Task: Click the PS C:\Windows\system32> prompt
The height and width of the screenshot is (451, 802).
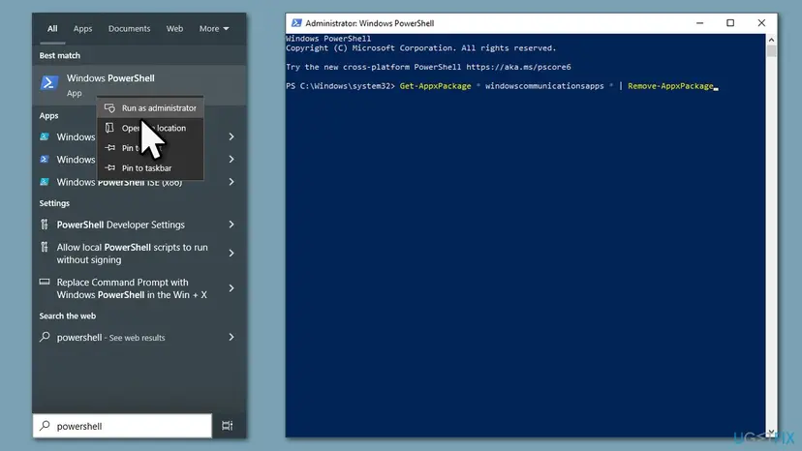Action: [340, 86]
